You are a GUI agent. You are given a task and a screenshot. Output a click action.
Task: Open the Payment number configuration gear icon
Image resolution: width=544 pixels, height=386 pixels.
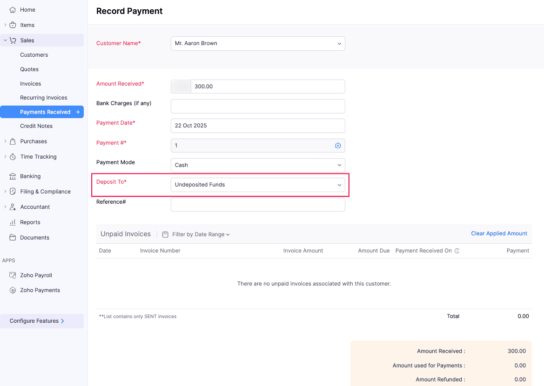point(338,145)
